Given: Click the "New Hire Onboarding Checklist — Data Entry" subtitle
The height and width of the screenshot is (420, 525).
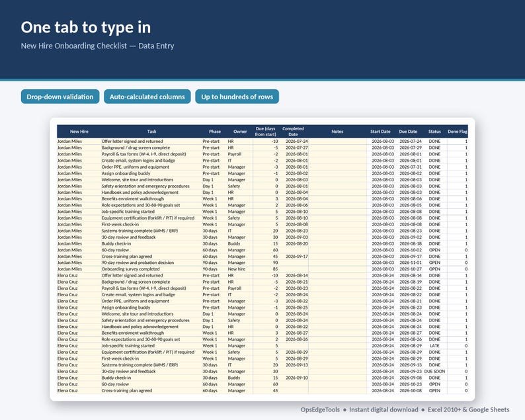Looking at the screenshot, I should click(x=97, y=46).
